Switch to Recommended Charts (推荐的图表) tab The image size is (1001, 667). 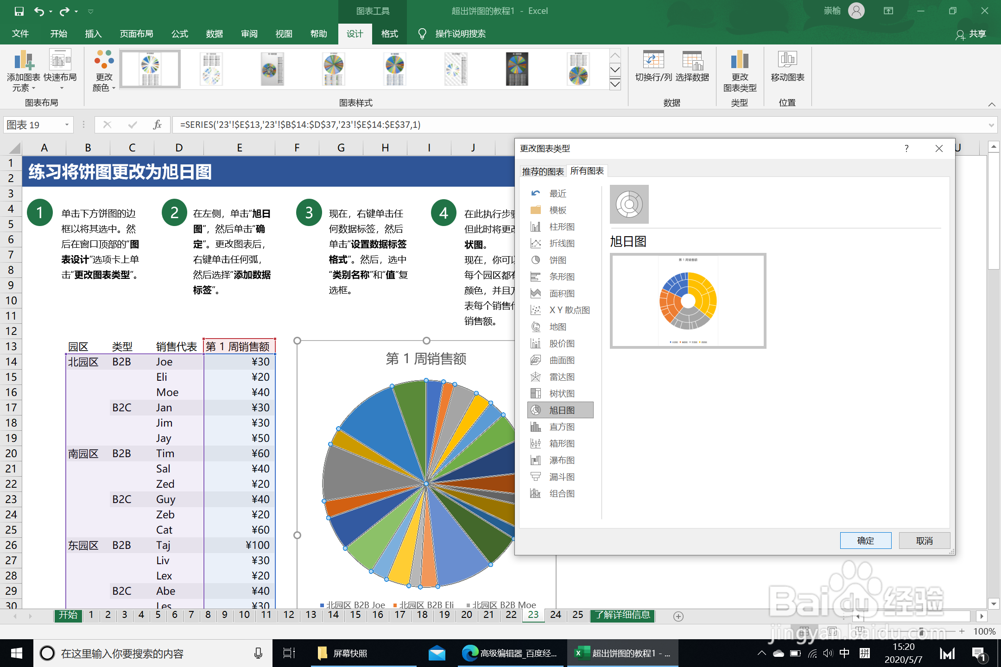click(x=543, y=171)
